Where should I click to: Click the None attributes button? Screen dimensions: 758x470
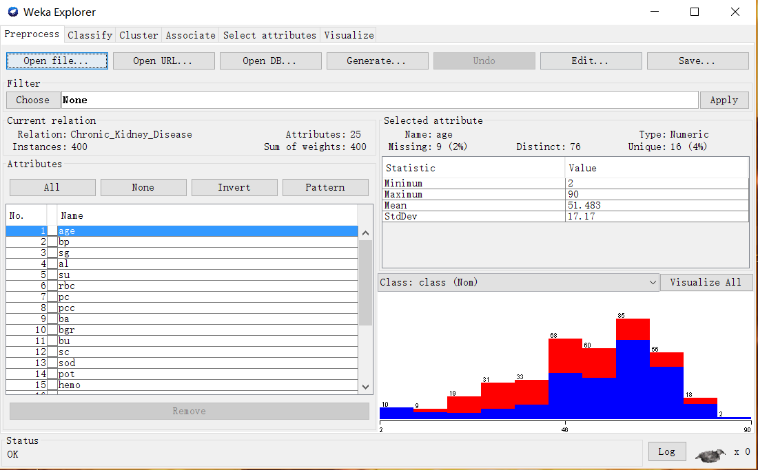pos(143,187)
